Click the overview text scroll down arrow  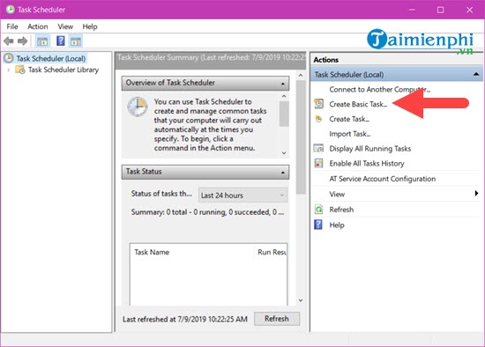click(284, 153)
